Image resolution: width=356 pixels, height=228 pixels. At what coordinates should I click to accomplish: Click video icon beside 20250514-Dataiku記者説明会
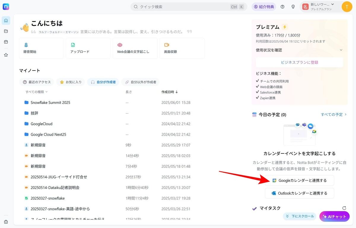point(26,188)
